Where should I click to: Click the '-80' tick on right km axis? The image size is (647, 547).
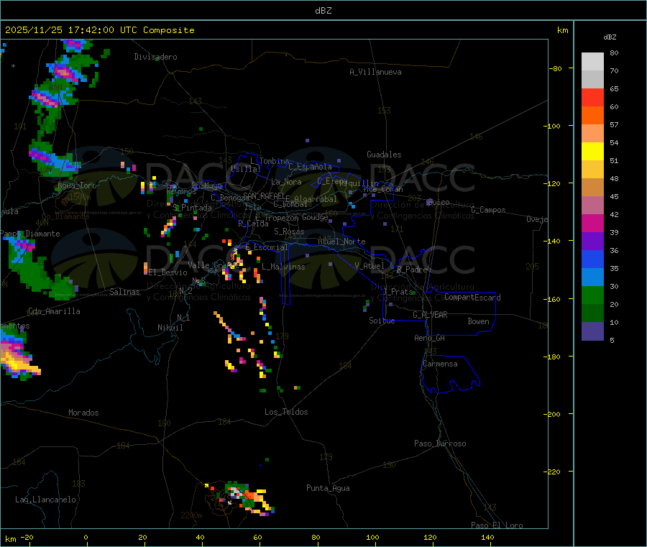tap(555, 68)
